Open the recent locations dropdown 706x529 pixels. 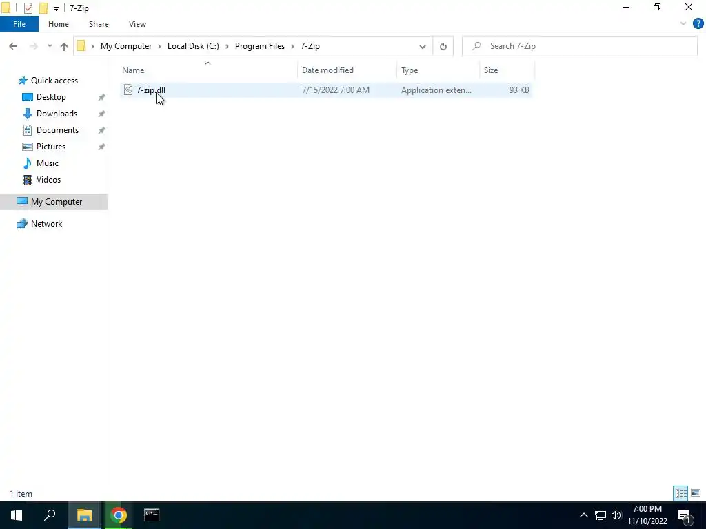50,46
